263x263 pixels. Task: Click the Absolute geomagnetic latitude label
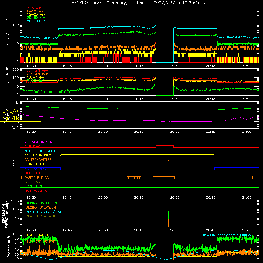[227, 235]
